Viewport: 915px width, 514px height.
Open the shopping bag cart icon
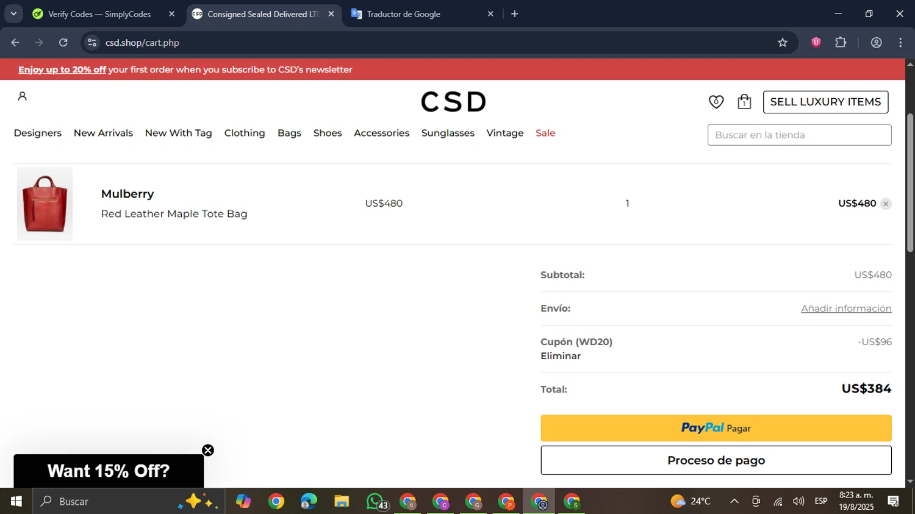[x=744, y=102]
